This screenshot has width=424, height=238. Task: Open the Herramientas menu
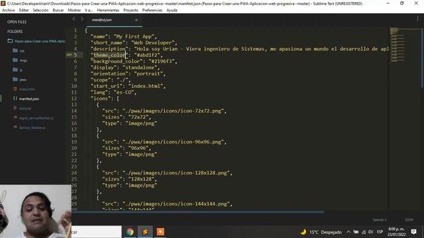[x=108, y=11]
